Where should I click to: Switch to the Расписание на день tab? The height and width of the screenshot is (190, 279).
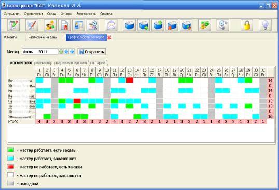tap(43, 37)
